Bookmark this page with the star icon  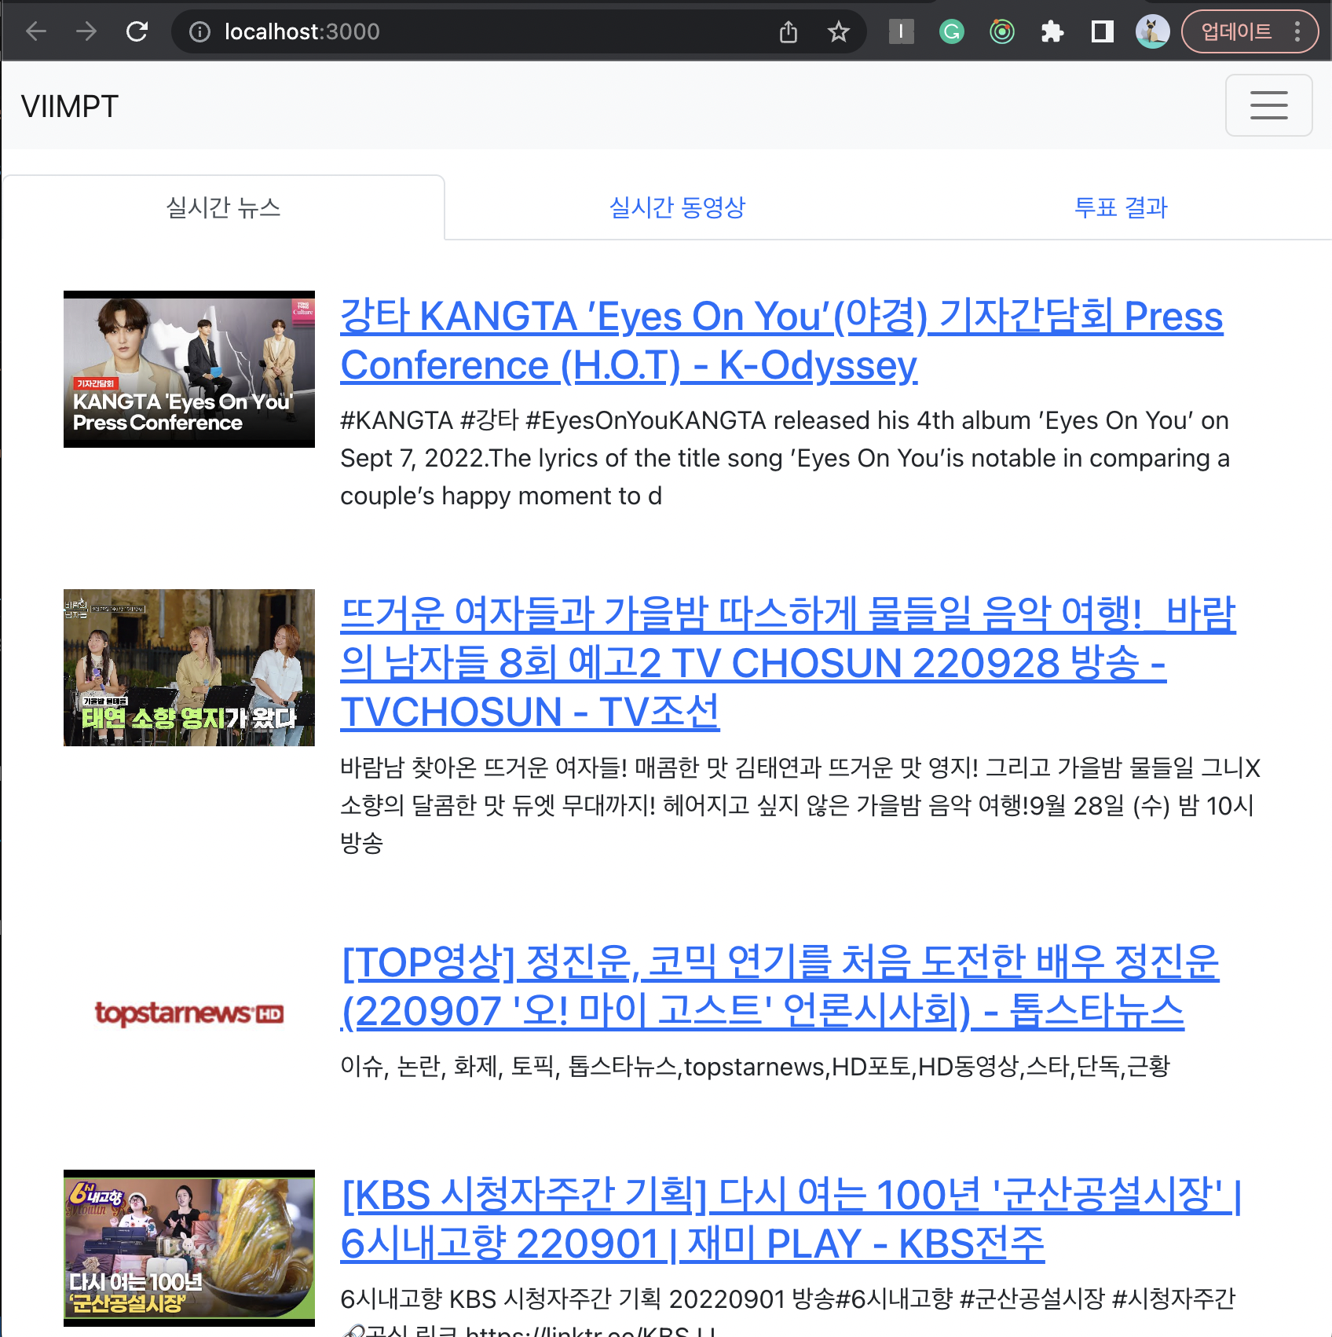pos(839,31)
